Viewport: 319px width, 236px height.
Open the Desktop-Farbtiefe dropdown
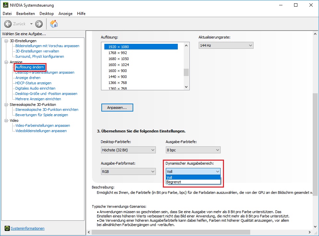tap(128, 150)
